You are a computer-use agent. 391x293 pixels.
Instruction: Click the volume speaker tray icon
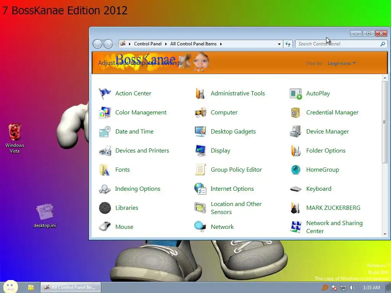click(352, 288)
